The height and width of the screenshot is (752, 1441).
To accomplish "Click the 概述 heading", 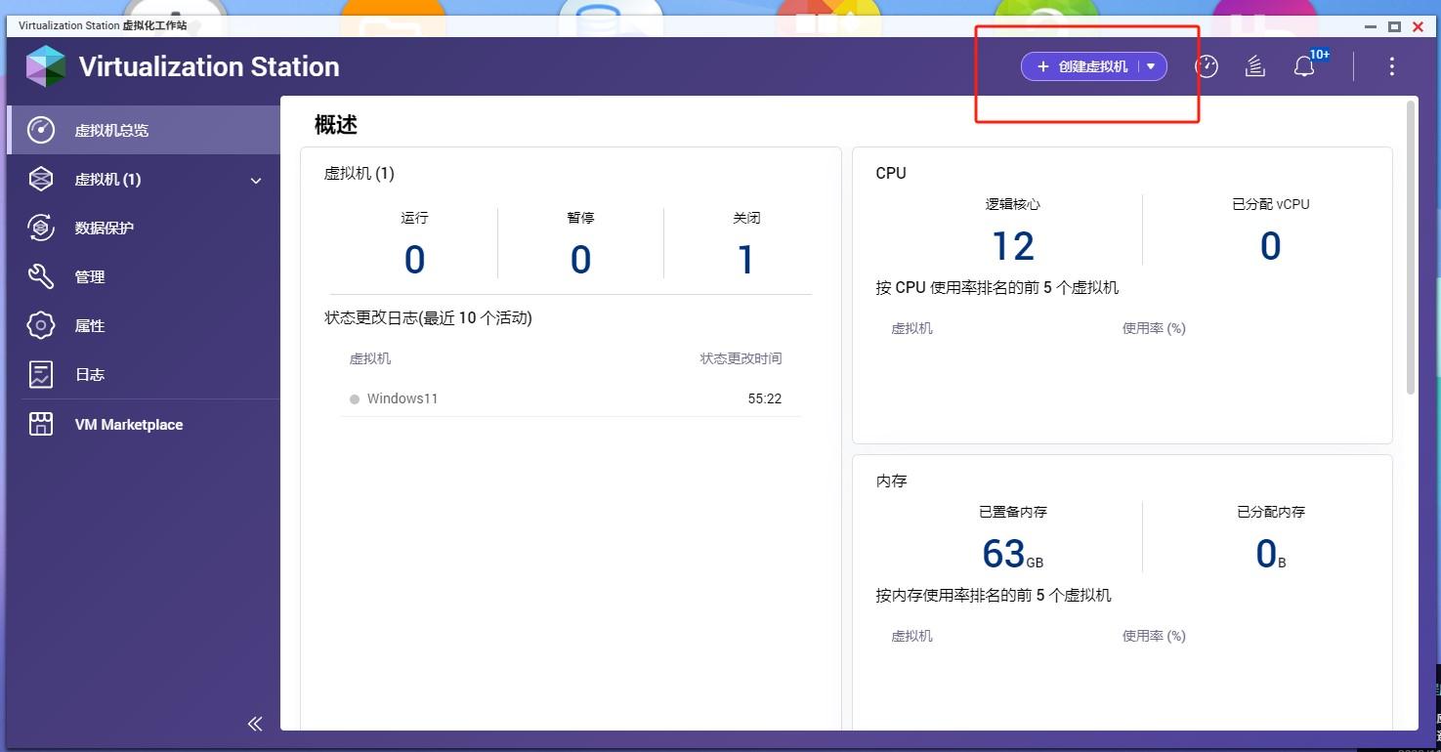I will point(336,124).
